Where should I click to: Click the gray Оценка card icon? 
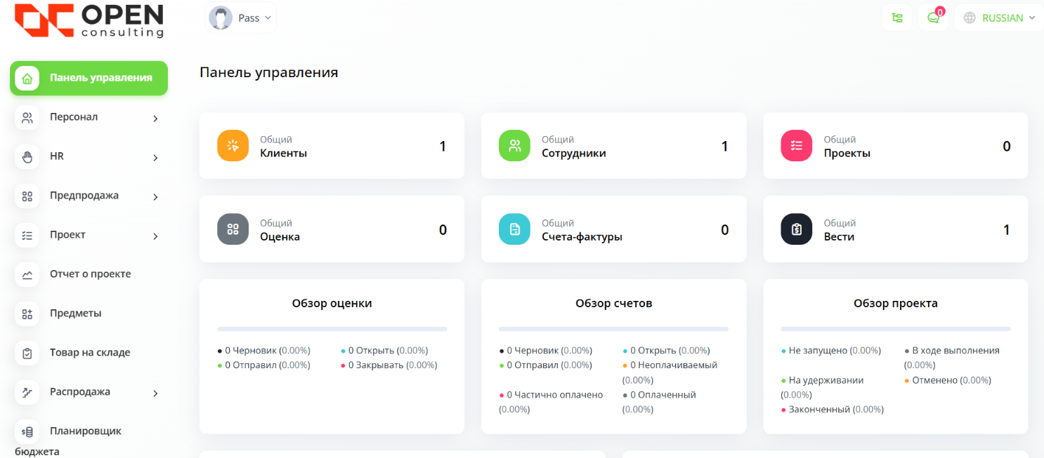pyautogui.click(x=233, y=229)
